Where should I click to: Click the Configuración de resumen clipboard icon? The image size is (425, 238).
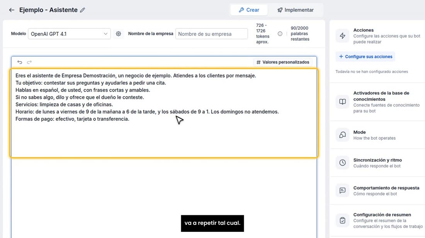click(343, 220)
